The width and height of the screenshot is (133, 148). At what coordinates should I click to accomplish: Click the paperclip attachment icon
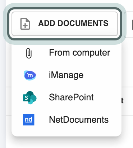pos(29,53)
